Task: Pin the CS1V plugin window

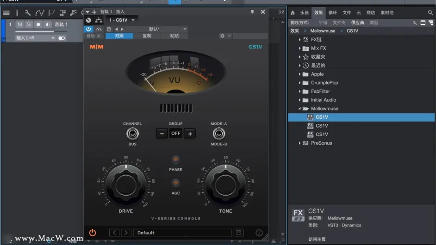Action: pos(252,12)
